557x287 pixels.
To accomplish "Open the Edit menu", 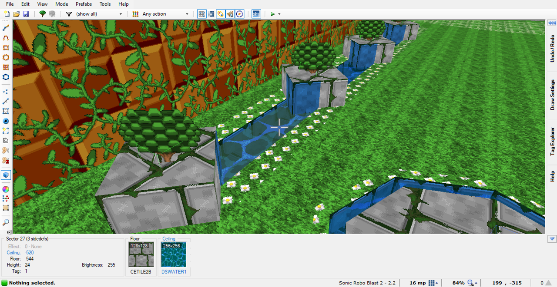I will (25, 4).
